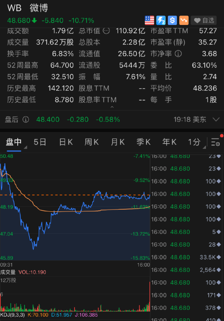Switch to the 季K chart tab
The height and width of the screenshot is (321, 224).
coord(143,142)
